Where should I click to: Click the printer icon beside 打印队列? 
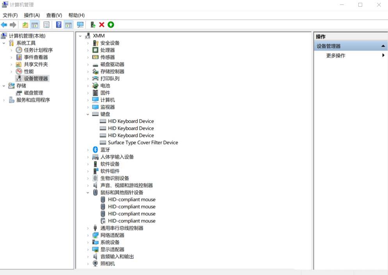click(x=95, y=79)
